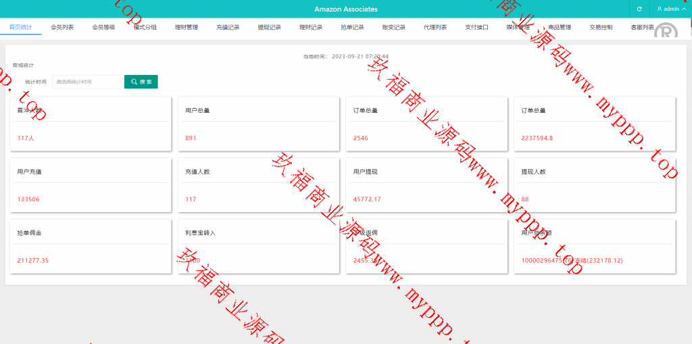Viewport: 692px width, 344px height.
Task: Switch to the 提现记录 tab
Action: (269, 27)
